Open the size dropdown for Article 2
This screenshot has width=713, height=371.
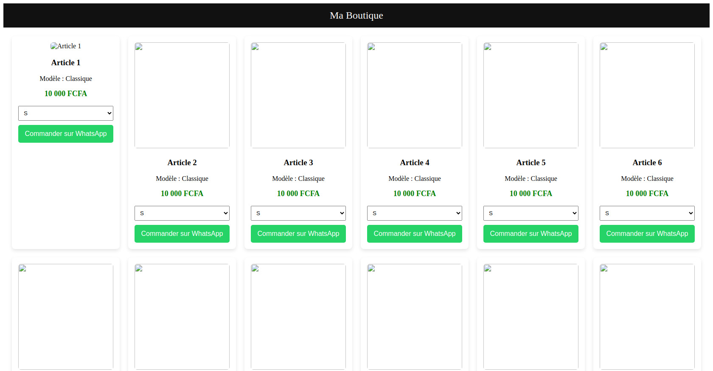tap(182, 213)
